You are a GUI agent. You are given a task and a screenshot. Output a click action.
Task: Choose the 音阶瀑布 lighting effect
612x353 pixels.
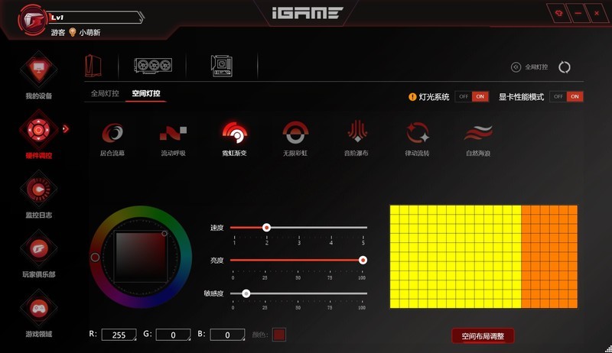356,139
